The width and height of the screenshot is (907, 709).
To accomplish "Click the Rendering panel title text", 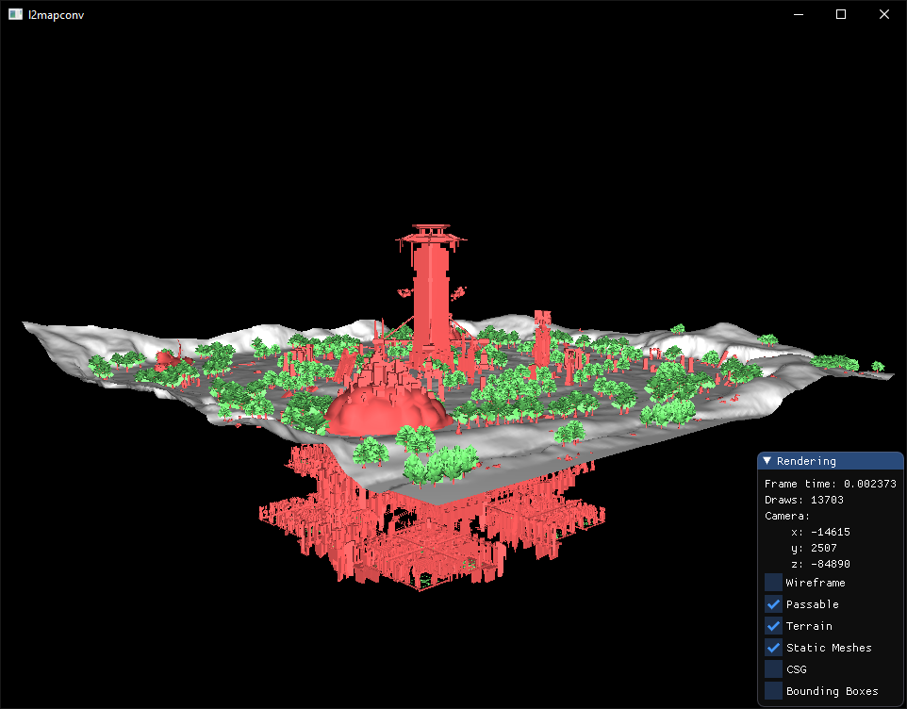I will click(806, 461).
